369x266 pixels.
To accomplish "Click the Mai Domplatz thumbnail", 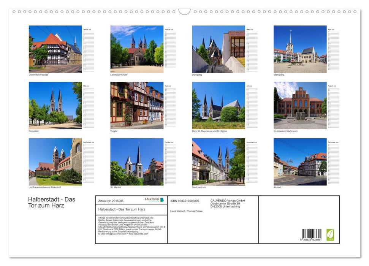I will click(55, 105).
